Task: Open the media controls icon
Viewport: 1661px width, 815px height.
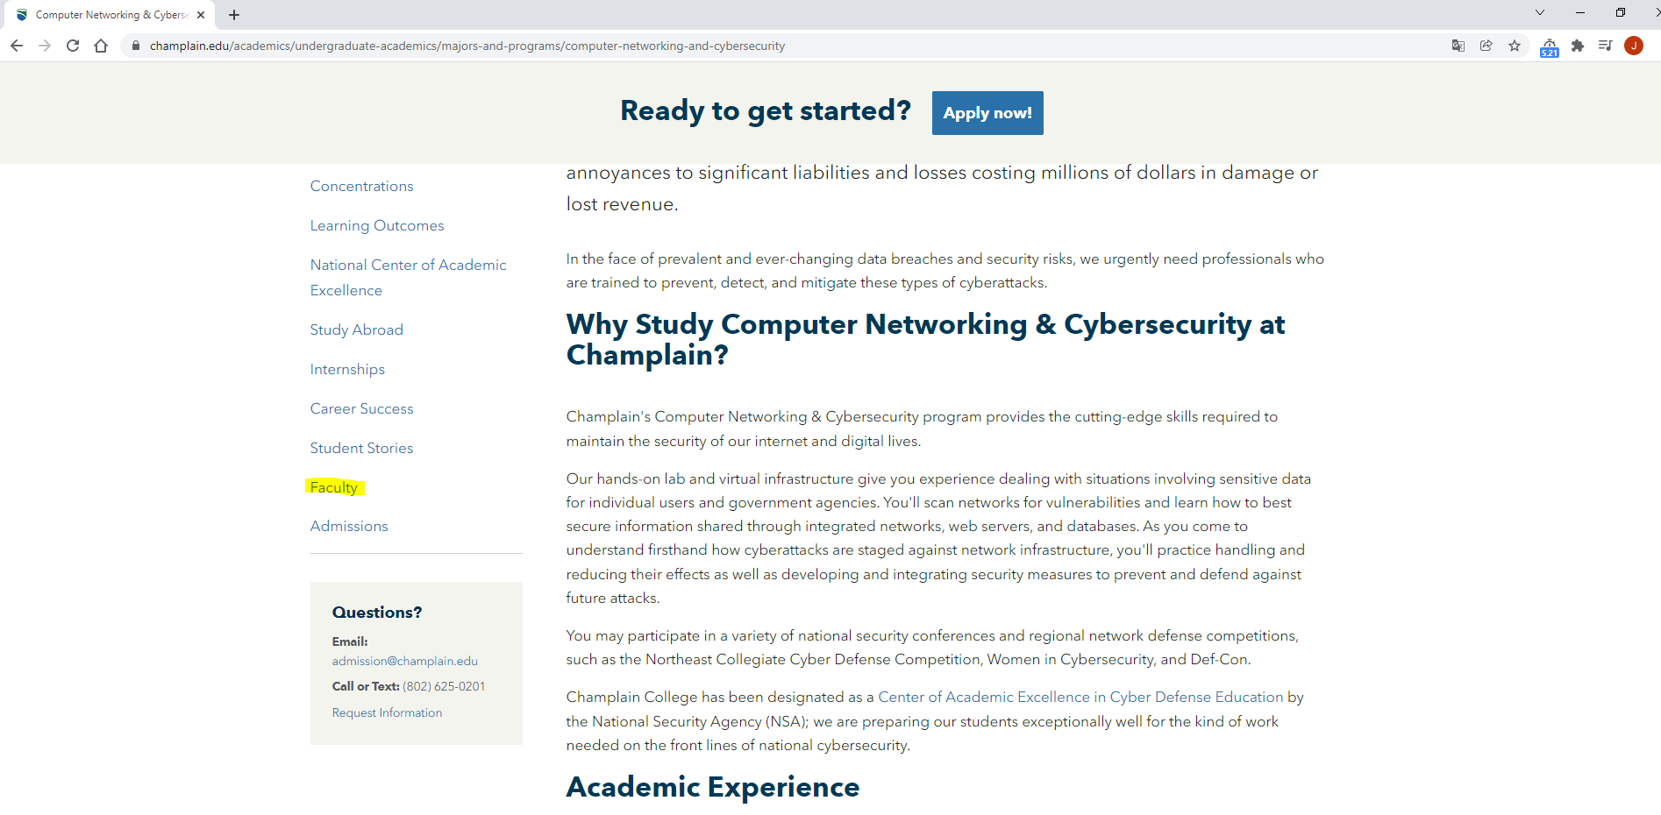Action: coord(1606,46)
